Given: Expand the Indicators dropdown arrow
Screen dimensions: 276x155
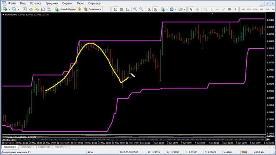Looking at the screenshot, I should pyautogui.click(x=167, y=9).
